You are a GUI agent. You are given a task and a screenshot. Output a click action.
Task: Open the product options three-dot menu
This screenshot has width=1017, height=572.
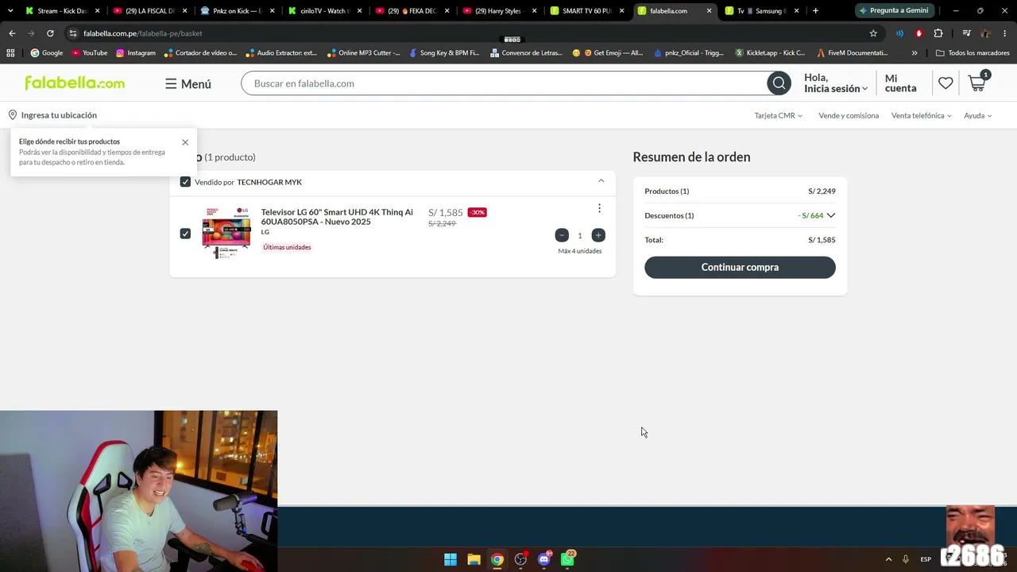(599, 208)
